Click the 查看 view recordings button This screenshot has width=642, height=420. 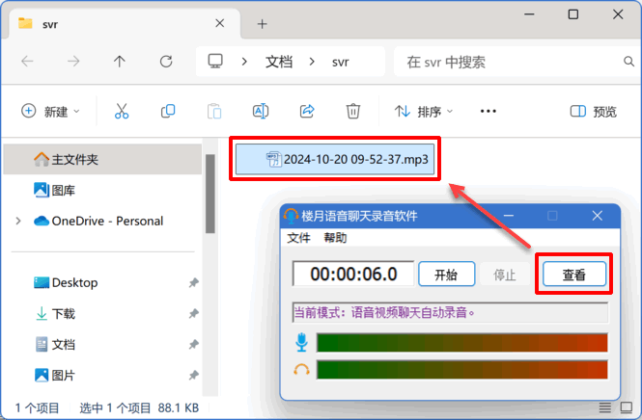click(574, 275)
